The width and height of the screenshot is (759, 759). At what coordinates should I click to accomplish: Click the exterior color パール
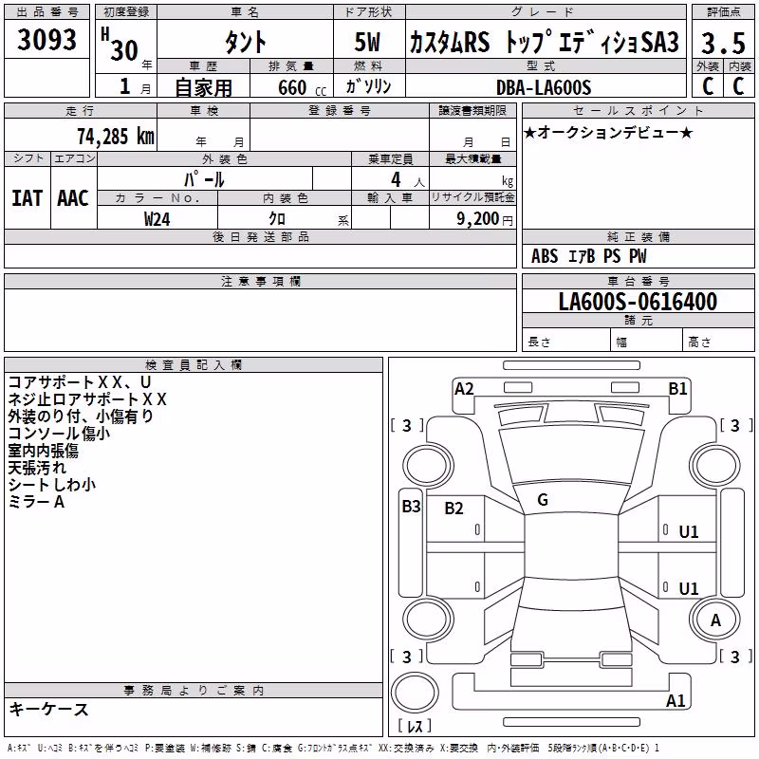(204, 179)
